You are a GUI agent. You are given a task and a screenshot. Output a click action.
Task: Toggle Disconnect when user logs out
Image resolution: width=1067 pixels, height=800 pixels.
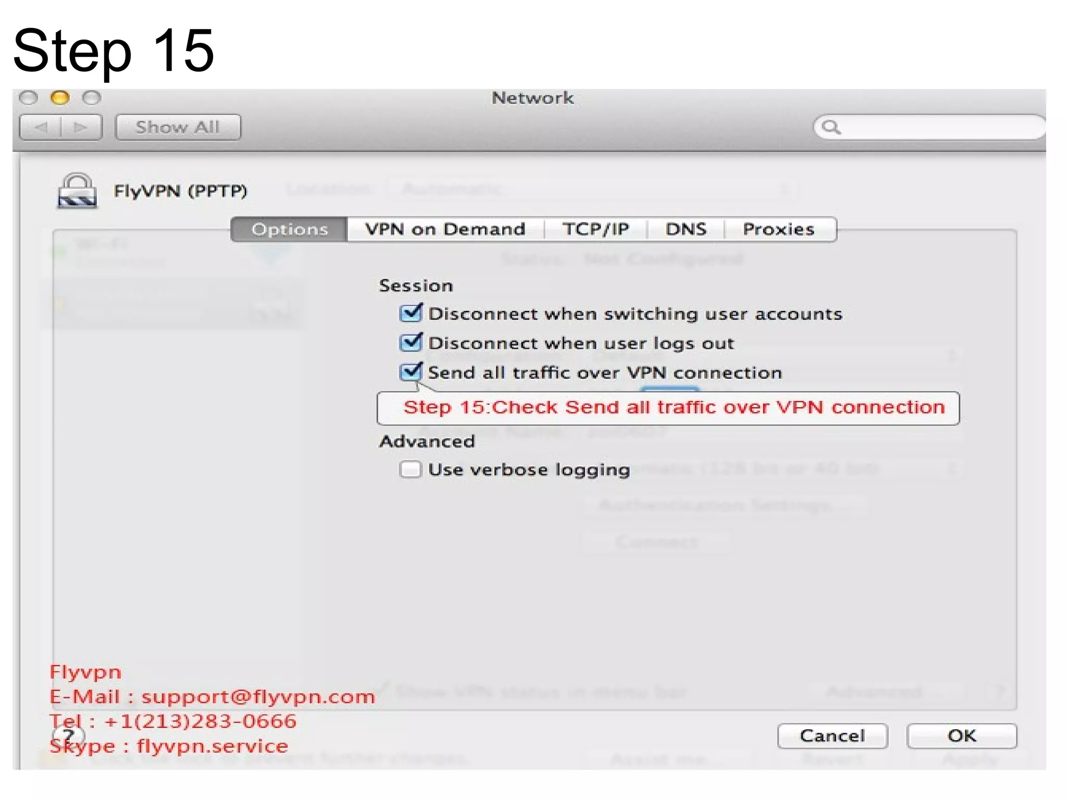[x=411, y=343]
